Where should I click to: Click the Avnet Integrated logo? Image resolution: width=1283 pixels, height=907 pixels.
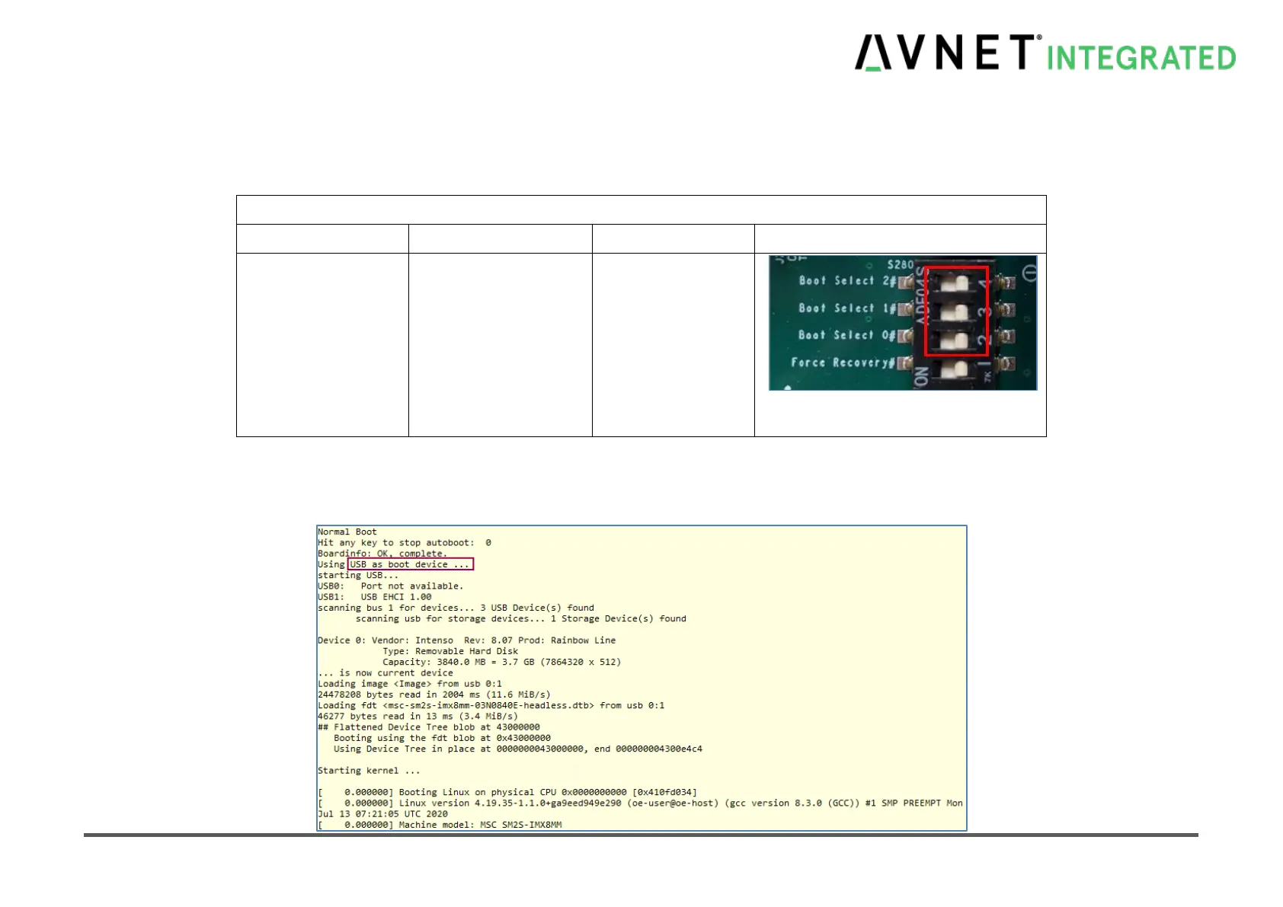click(1045, 53)
